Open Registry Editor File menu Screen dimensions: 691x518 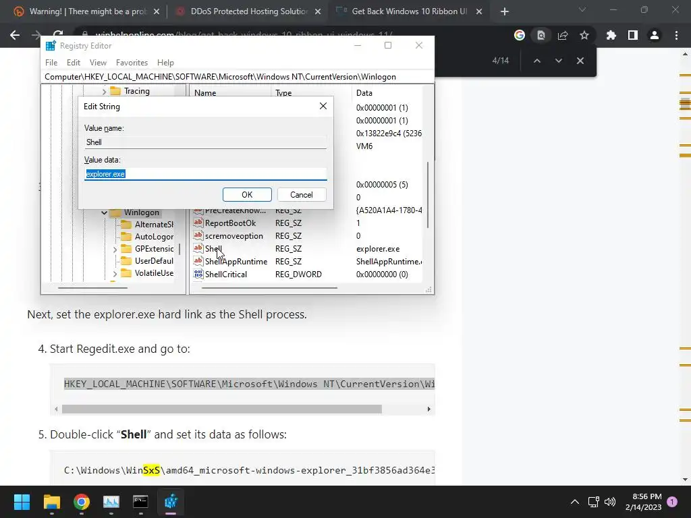(x=51, y=63)
